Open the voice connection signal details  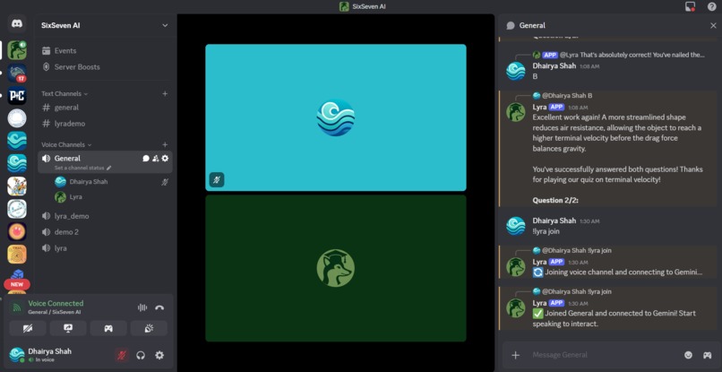[17, 307]
